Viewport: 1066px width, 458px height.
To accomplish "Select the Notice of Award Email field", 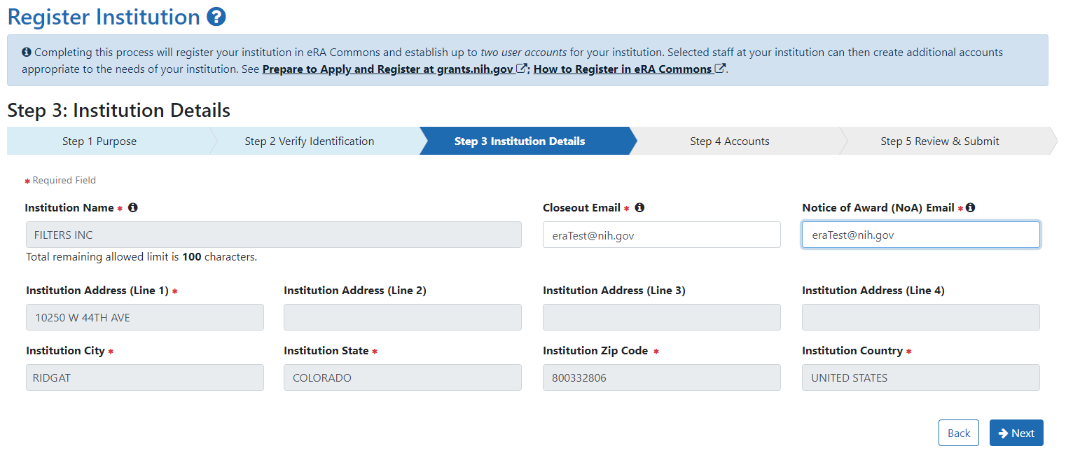I will [920, 235].
